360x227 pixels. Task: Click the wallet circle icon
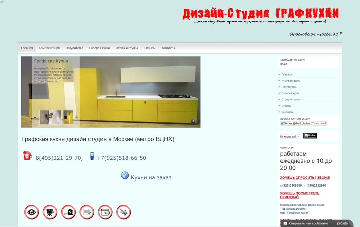point(105,212)
